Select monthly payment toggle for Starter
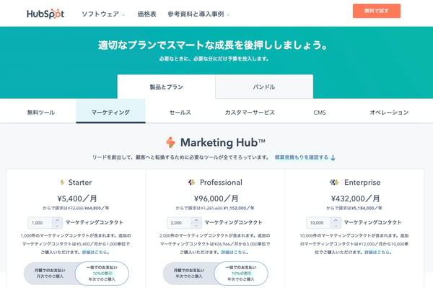The image size is (433, 288). 50,274
